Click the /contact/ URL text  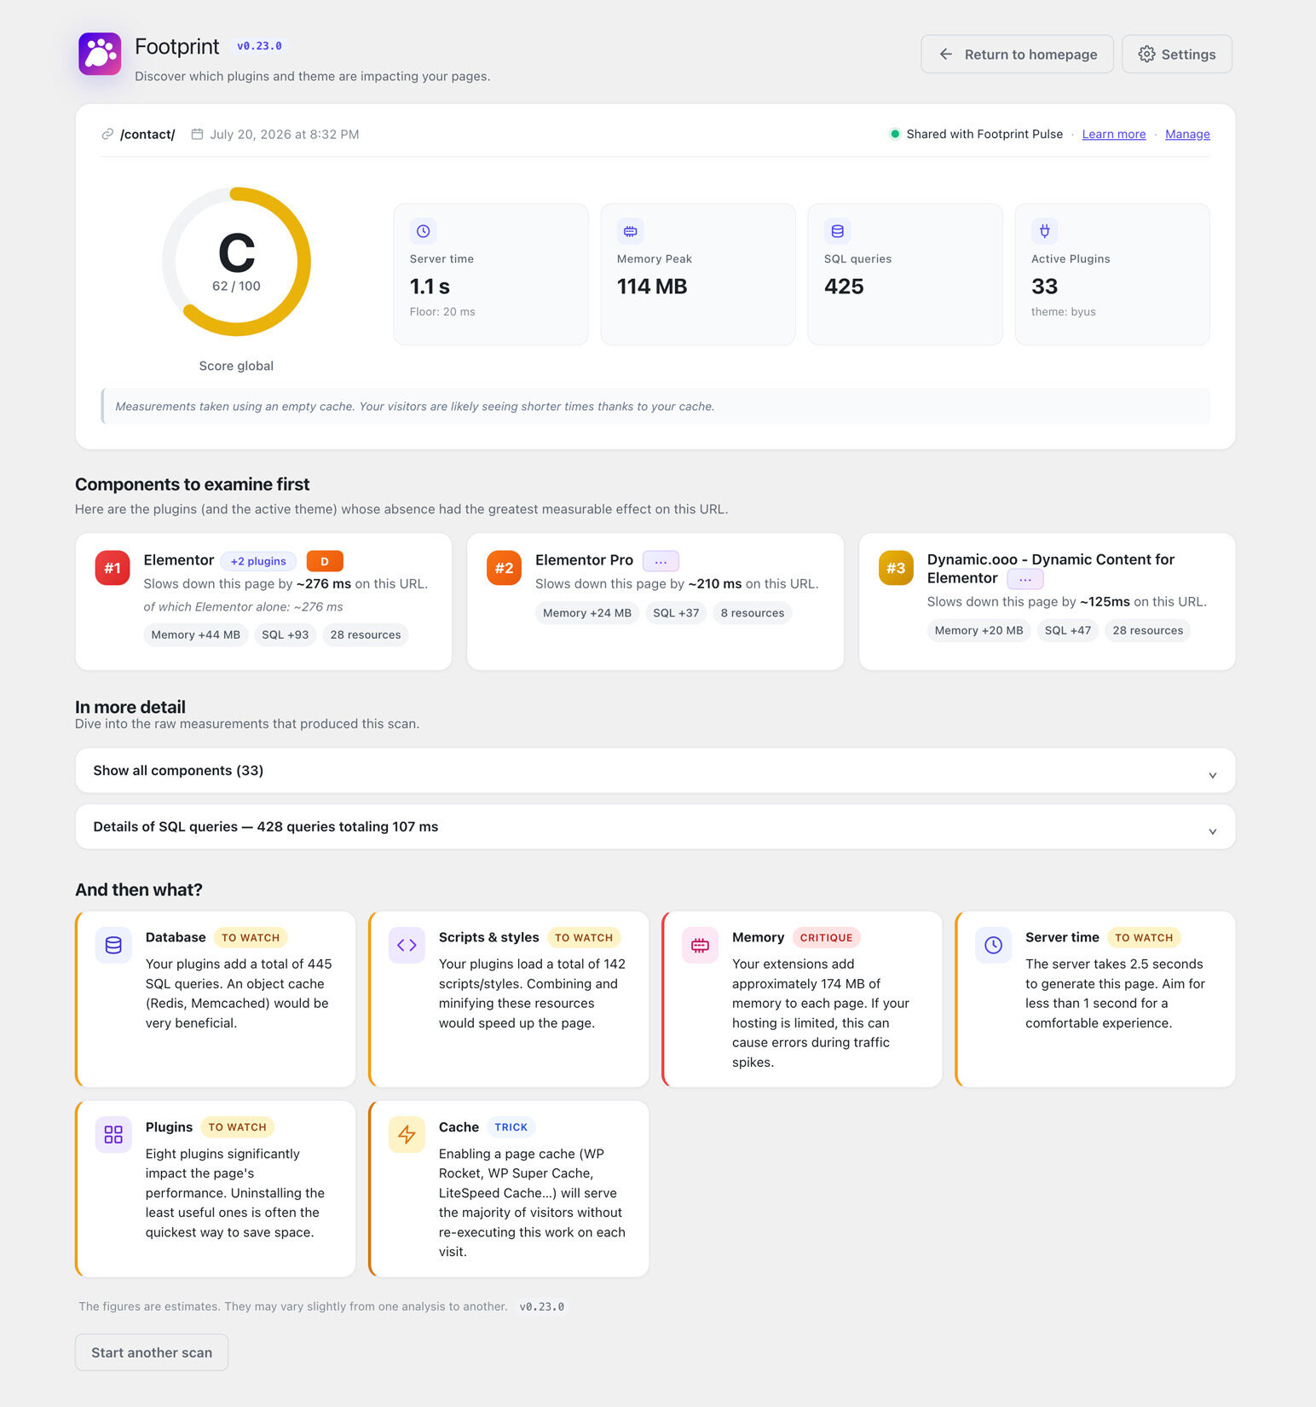coord(147,134)
